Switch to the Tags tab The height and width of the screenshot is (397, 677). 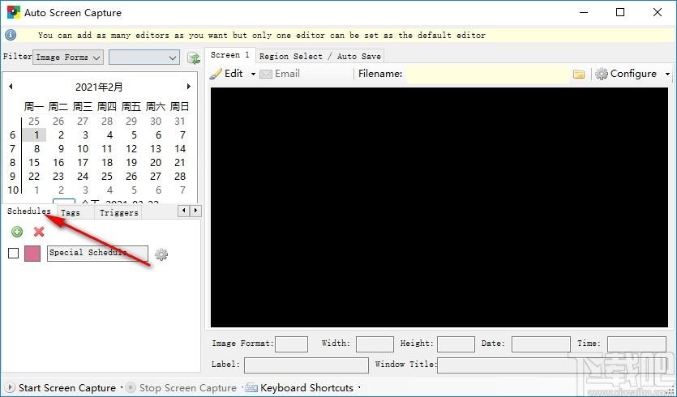click(x=71, y=212)
